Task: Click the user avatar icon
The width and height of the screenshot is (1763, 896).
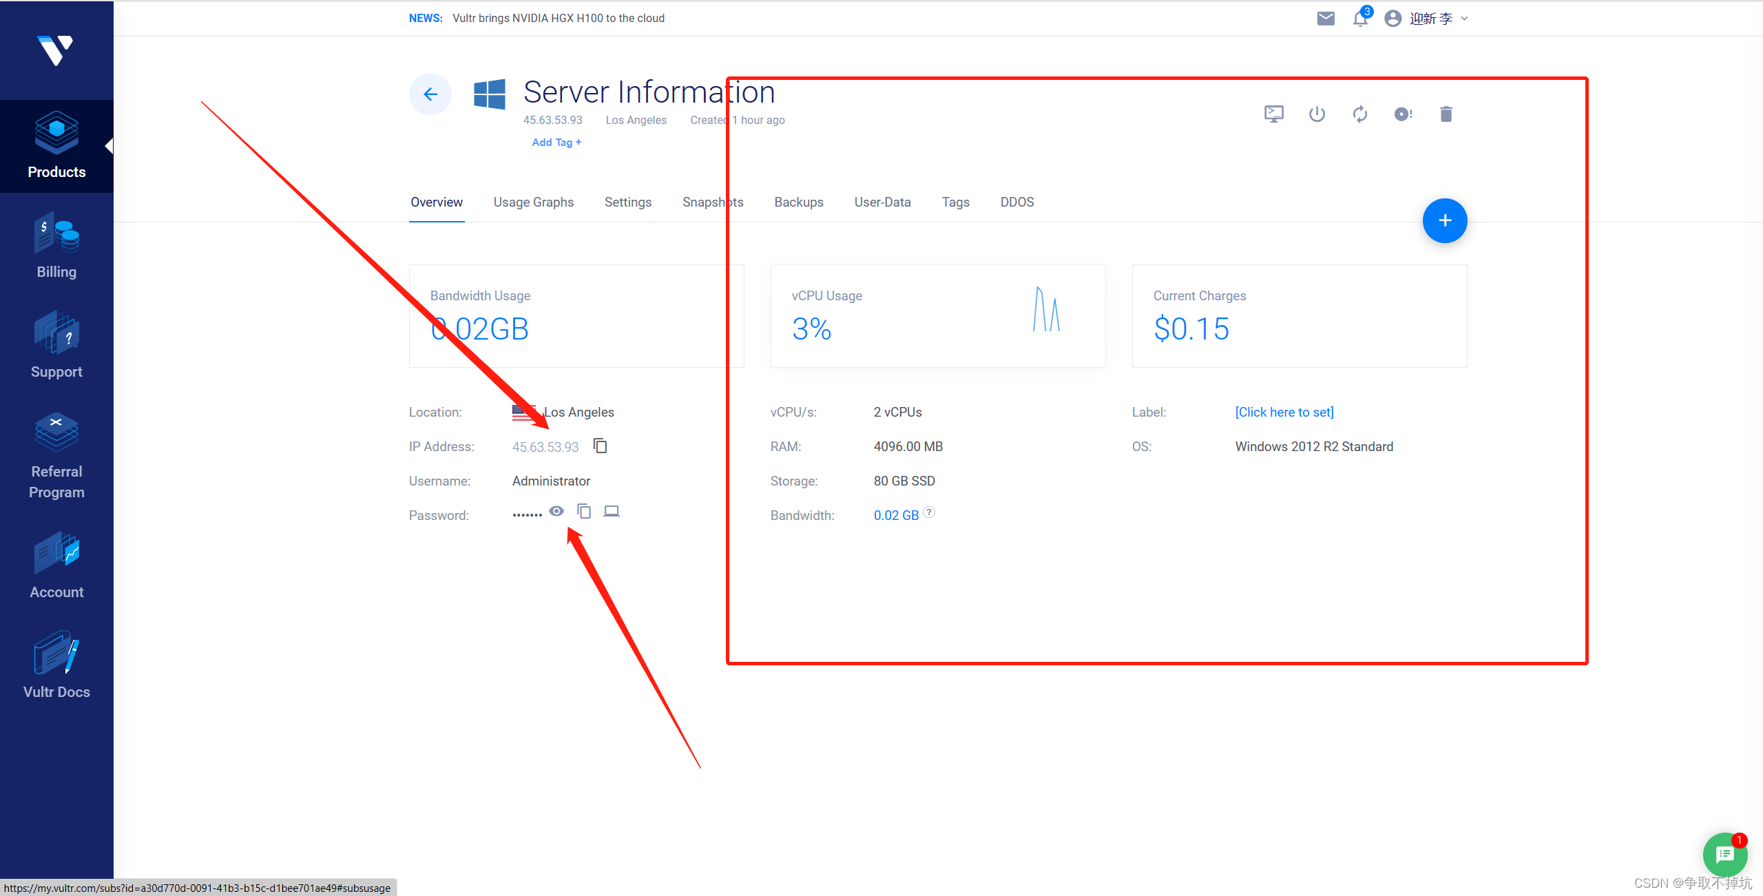Action: coord(1392,19)
